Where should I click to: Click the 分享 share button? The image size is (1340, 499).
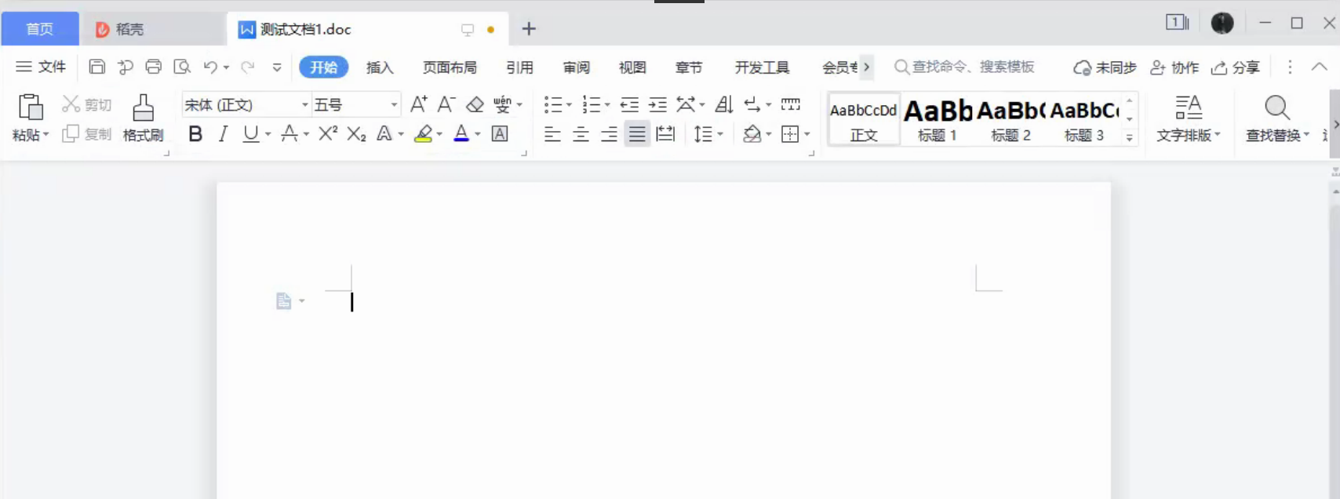(1236, 67)
